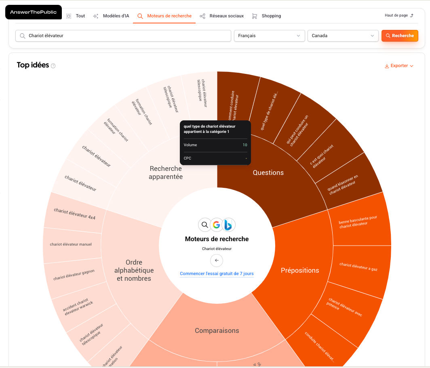The width and height of the screenshot is (430, 368).
Task: Click the magnifying glass icon in the wheel center
Action: 204,225
